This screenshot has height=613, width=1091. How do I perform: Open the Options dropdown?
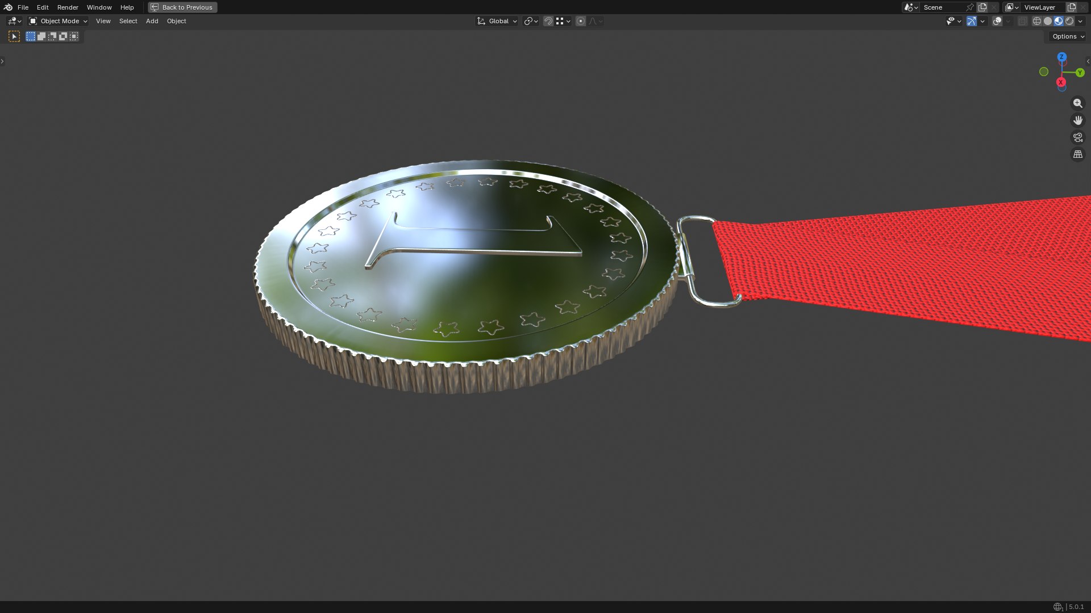tap(1068, 36)
